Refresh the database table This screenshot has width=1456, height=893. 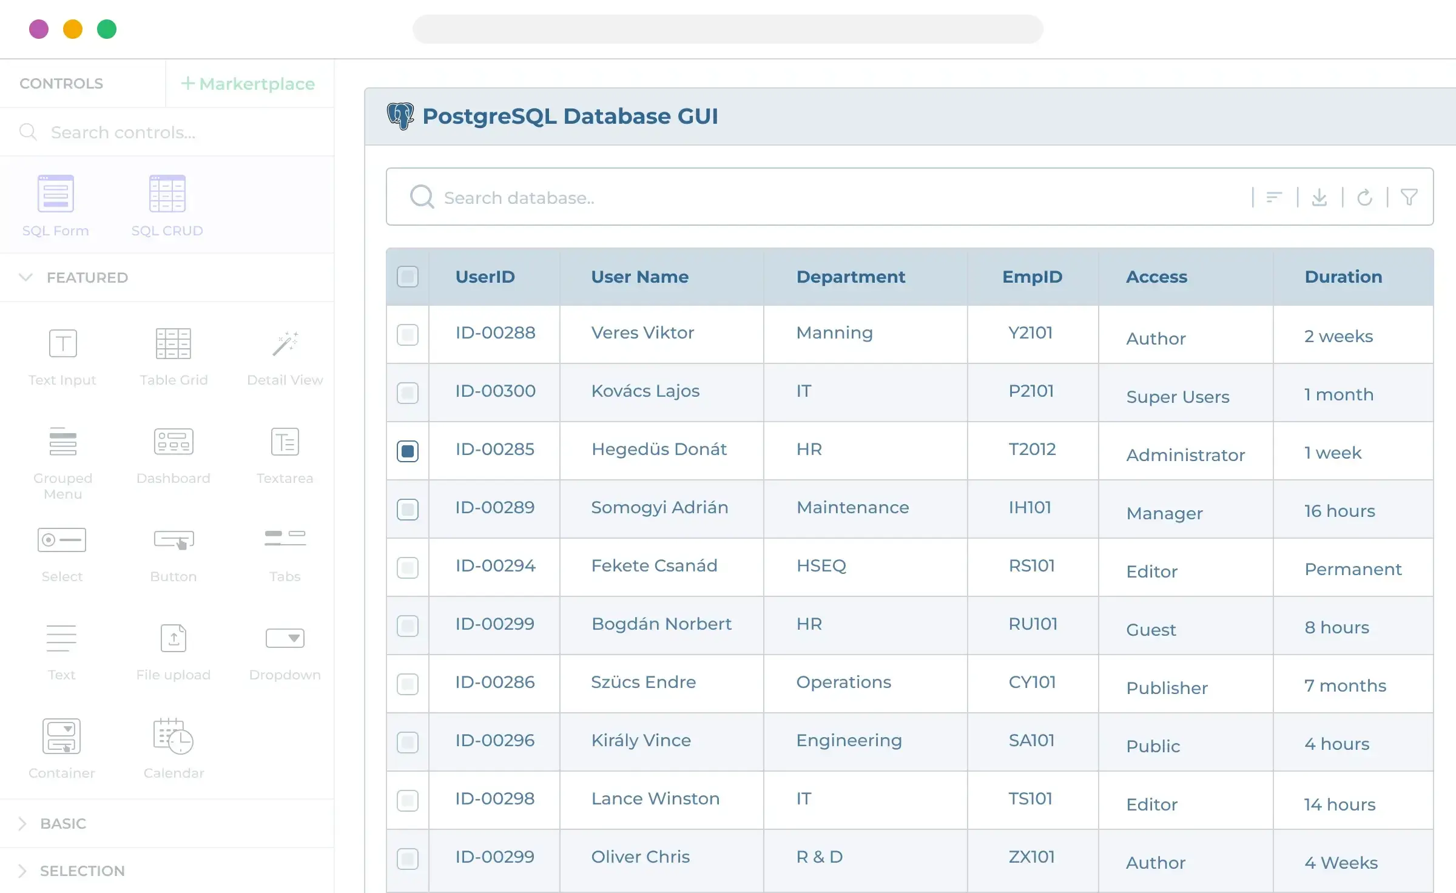click(x=1365, y=197)
